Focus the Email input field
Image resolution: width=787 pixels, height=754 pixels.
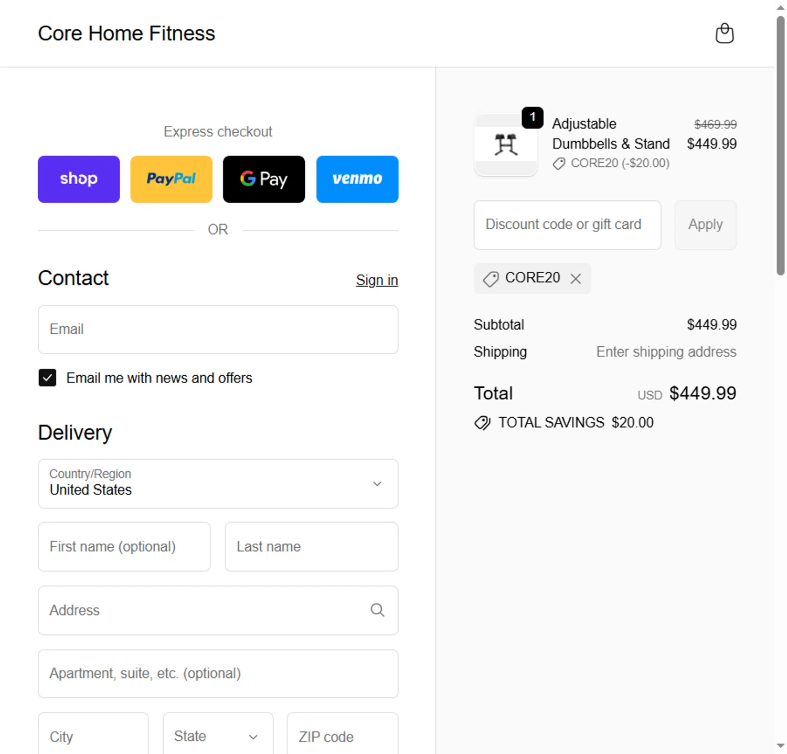pyautogui.click(x=218, y=330)
